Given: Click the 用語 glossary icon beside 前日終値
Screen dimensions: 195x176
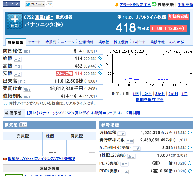Looking at the screenshot, I should pyautogui.click(x=27, y=52).
